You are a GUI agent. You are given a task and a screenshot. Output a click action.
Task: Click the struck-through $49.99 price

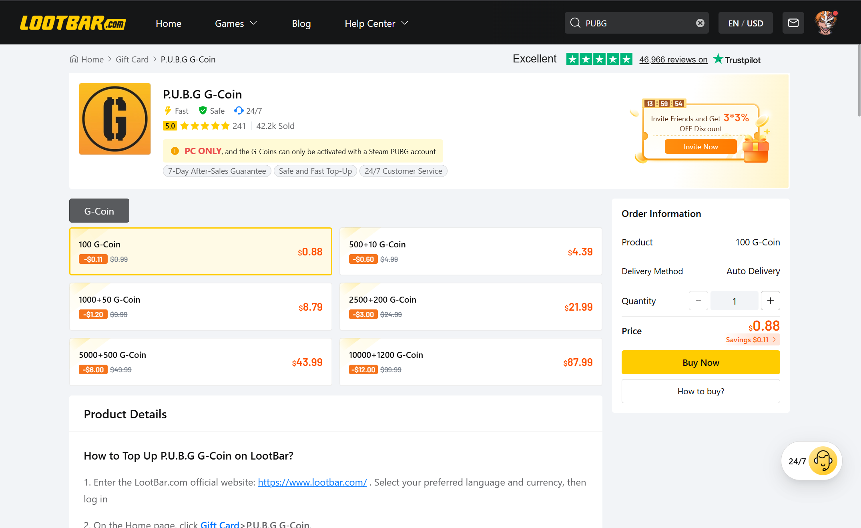coord(121,369)
